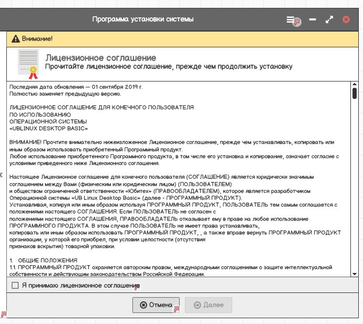
Task: Click the 'Полностью заменяет предыдущую версию.' line
Action: point(65,94)
